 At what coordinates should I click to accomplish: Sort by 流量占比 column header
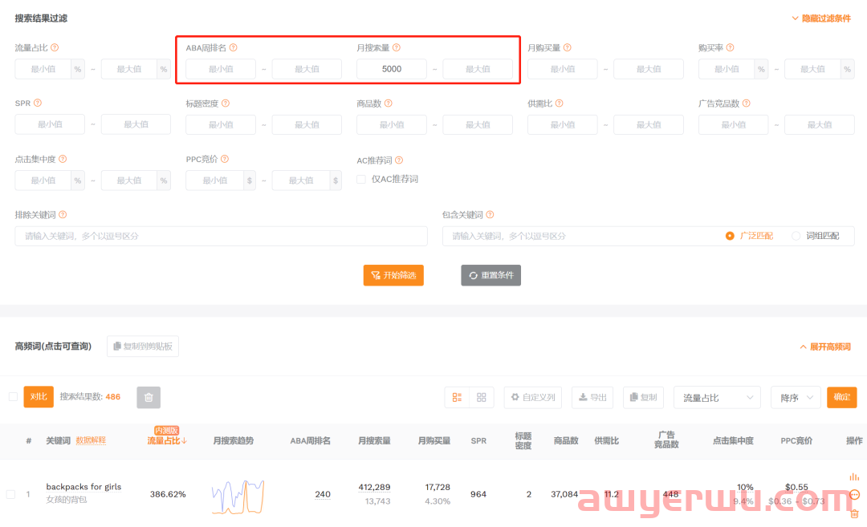tap(166, 440)
